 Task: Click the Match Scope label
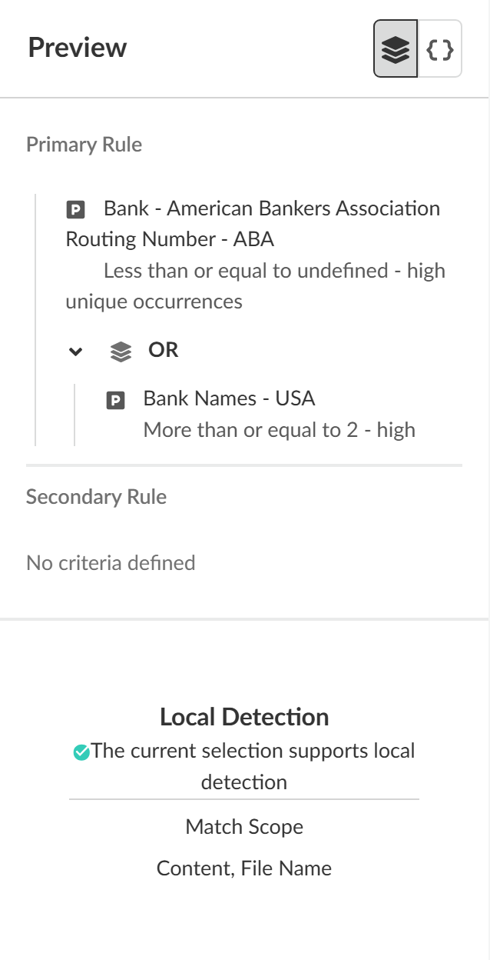[x=244, y=827]
